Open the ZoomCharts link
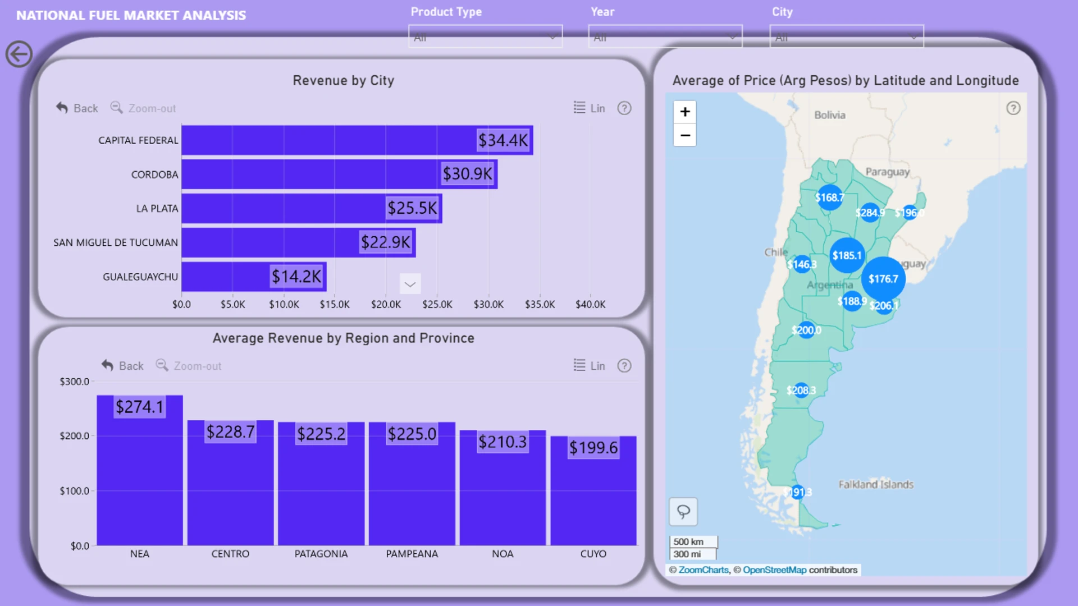The height and width of the screenshot is (606, 1078). 704,570
